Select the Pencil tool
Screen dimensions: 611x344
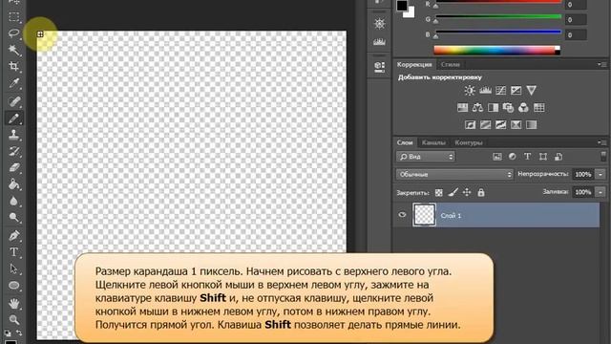tap(14, 118)
